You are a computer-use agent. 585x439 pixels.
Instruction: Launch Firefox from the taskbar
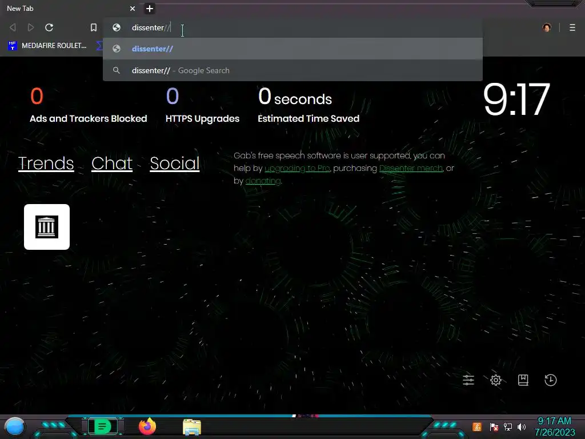coord(147,426)
